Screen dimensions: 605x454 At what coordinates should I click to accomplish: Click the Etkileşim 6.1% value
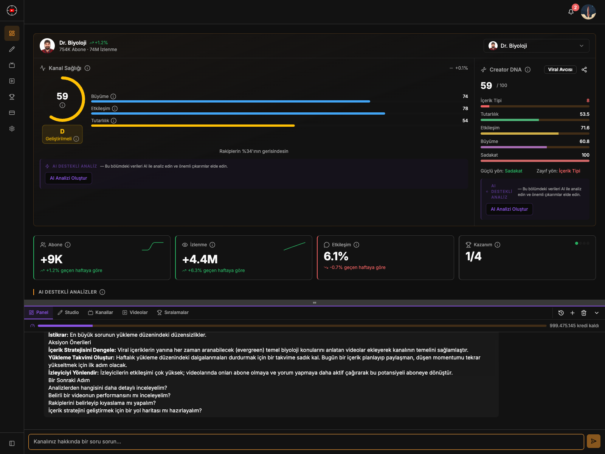point(336,257)
